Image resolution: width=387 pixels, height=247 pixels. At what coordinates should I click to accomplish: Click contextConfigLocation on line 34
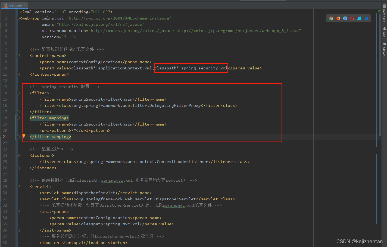(x=104, y=218)
